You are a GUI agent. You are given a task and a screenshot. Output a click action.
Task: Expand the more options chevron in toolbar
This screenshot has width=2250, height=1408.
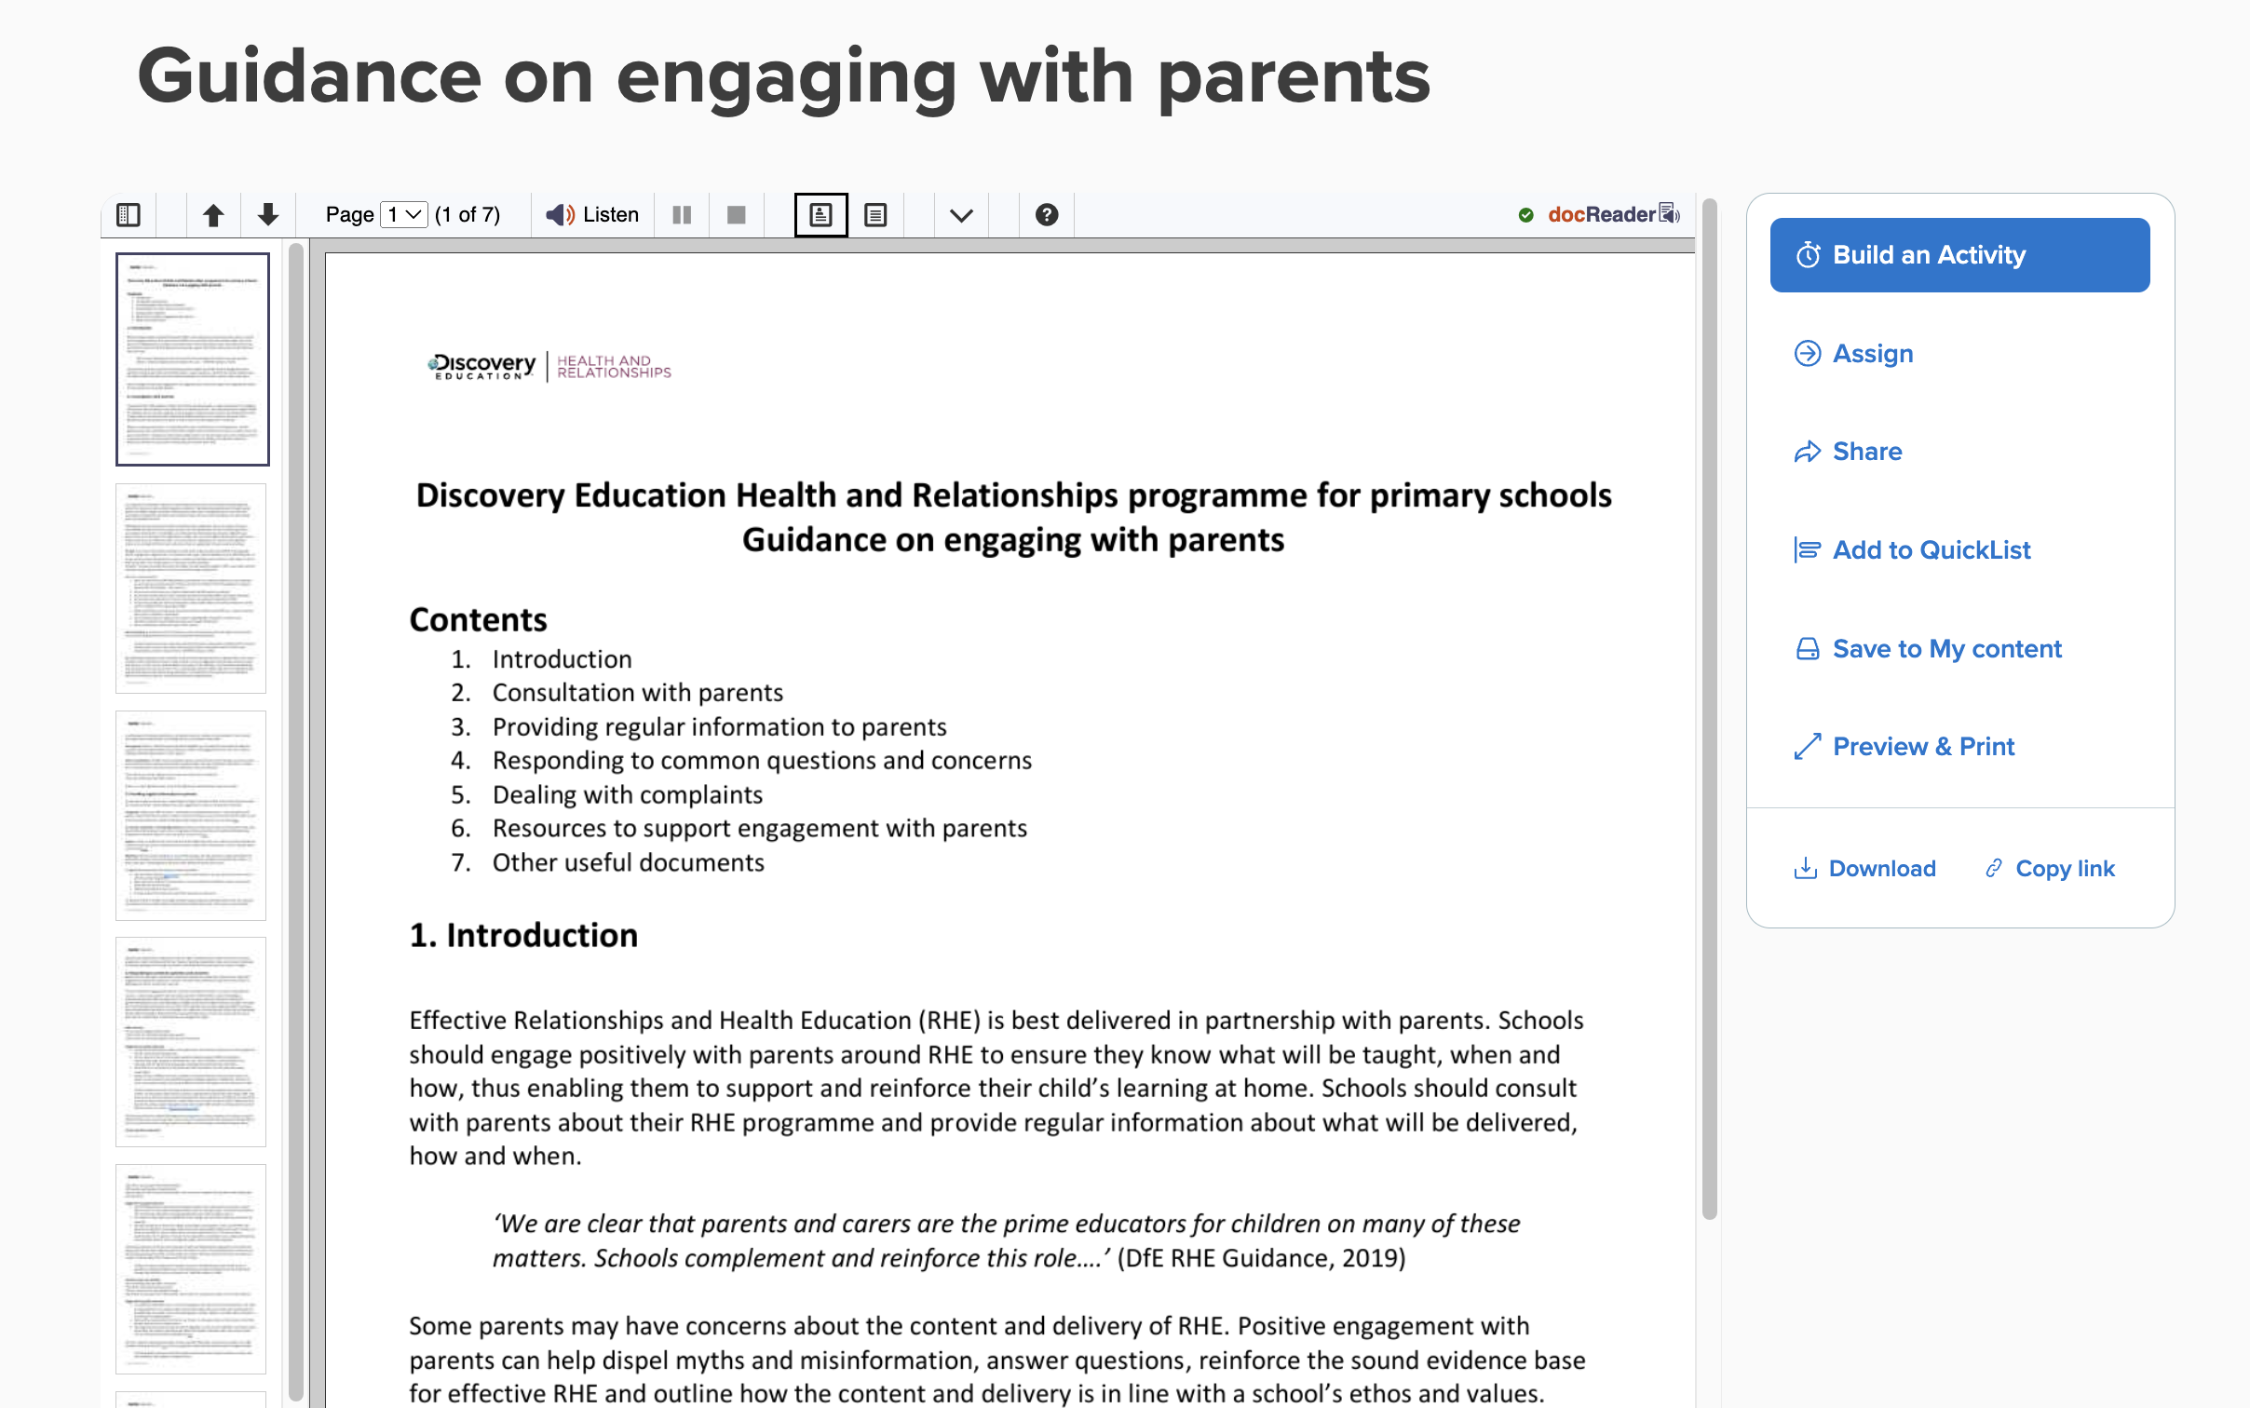[961, 215]
